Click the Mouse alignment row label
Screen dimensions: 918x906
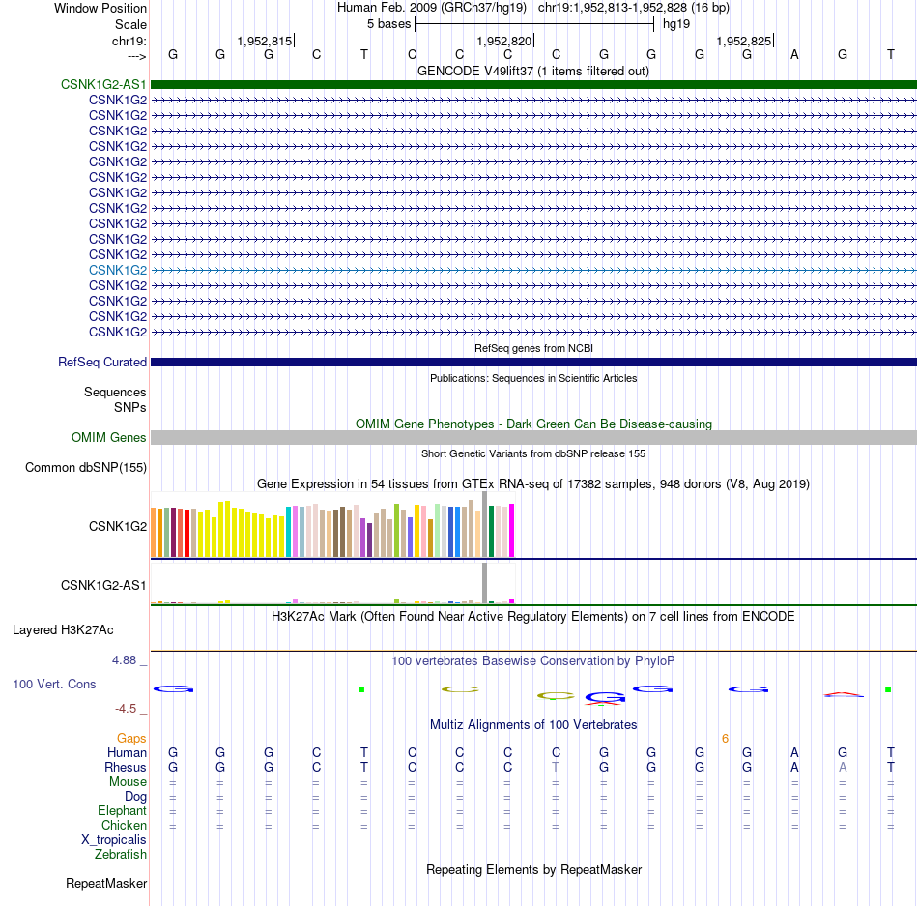pyautogui.click(x=128, y=782)
